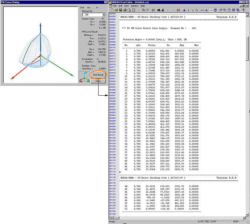This screenshot has height=224, width=250.
Task: Click the page setup icon beside Print Preview
Action: pos(134,10)
